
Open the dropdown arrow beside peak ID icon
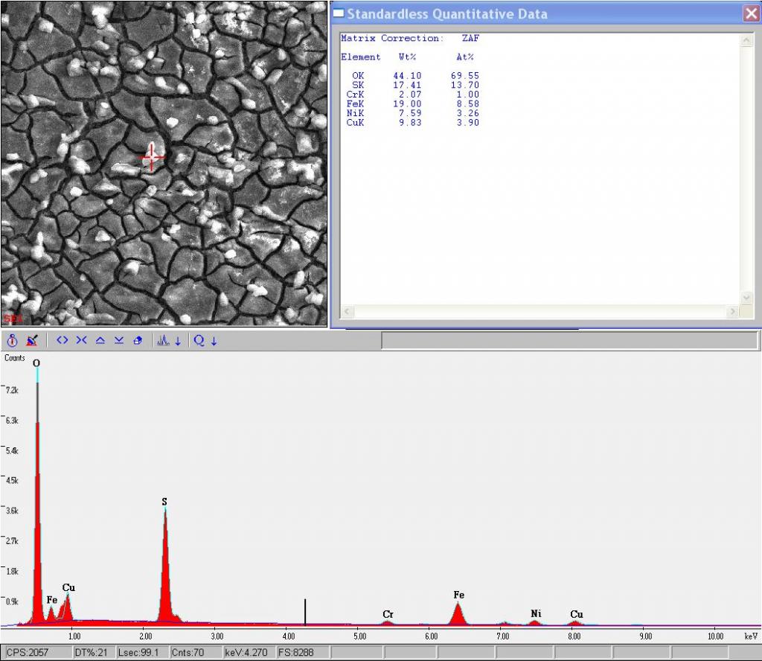coord(178,341)
